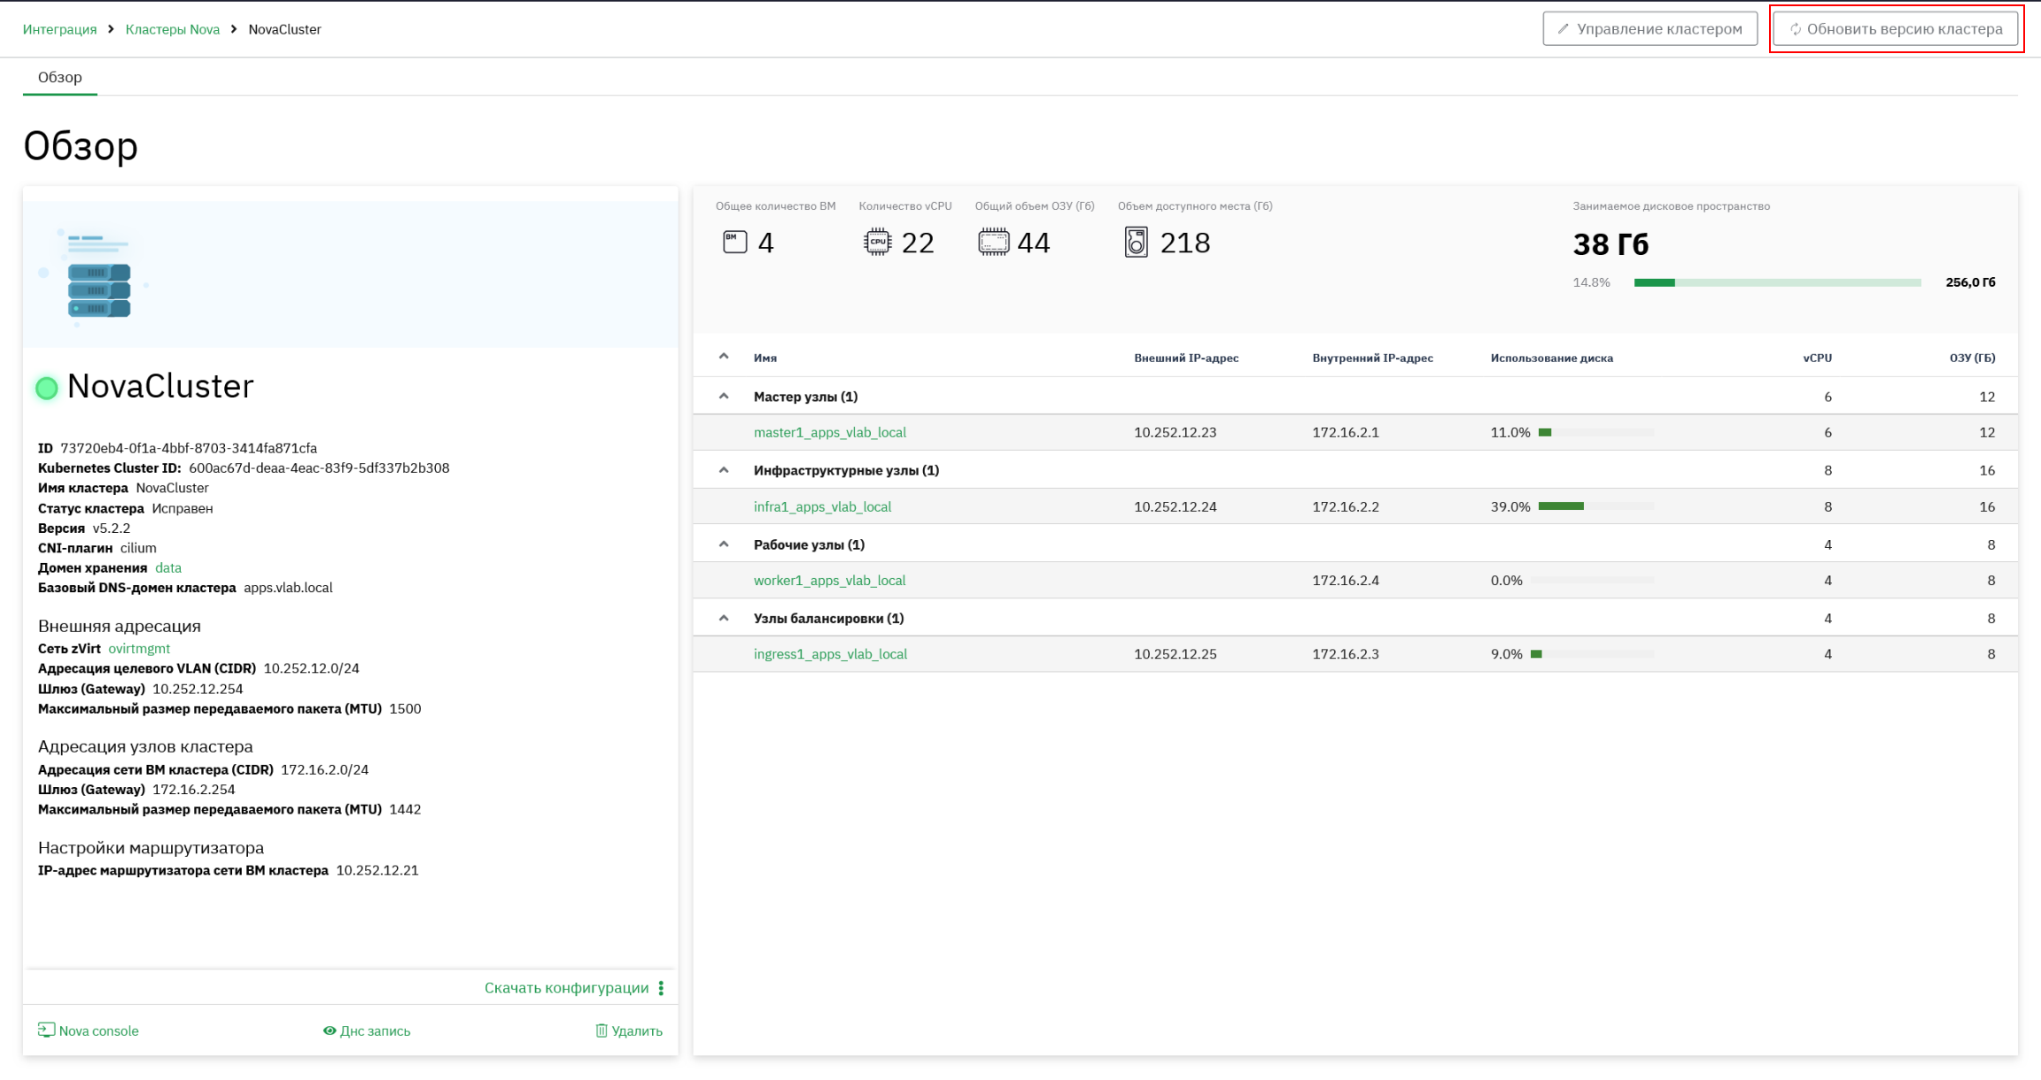Collapse the Инфраструктурные узлы group
The height and width of the screenshot is (1080, 2041).
click(724, 470)
